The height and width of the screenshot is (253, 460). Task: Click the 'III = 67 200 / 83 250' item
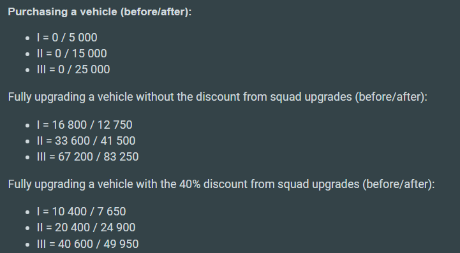pos(87,157)
